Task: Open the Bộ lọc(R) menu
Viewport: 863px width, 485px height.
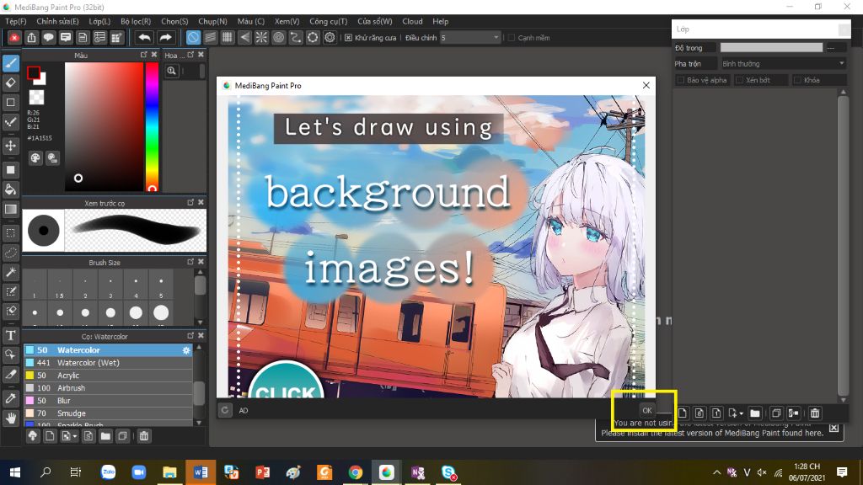Action: point(136,21)
